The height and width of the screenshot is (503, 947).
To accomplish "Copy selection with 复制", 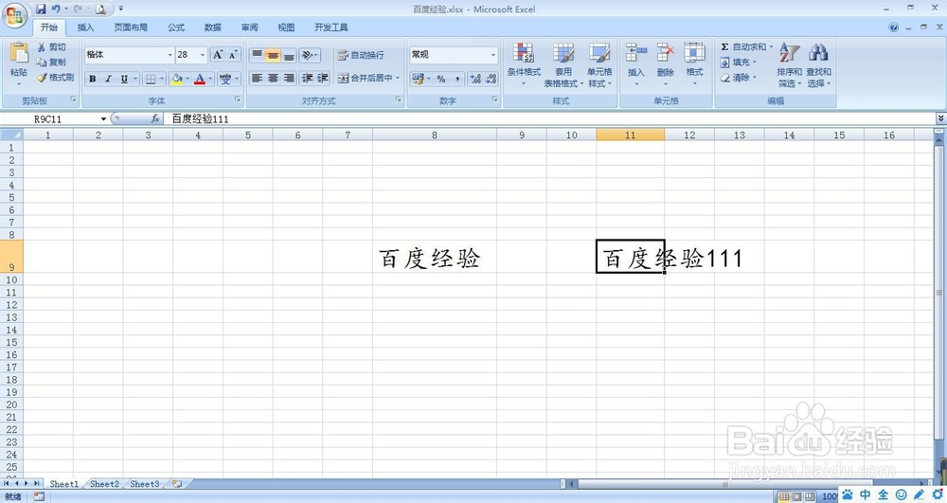I will [x=51, y=63].
